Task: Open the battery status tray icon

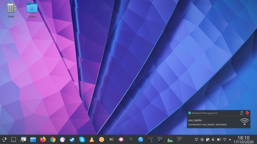Action: (x=219, y=140)
